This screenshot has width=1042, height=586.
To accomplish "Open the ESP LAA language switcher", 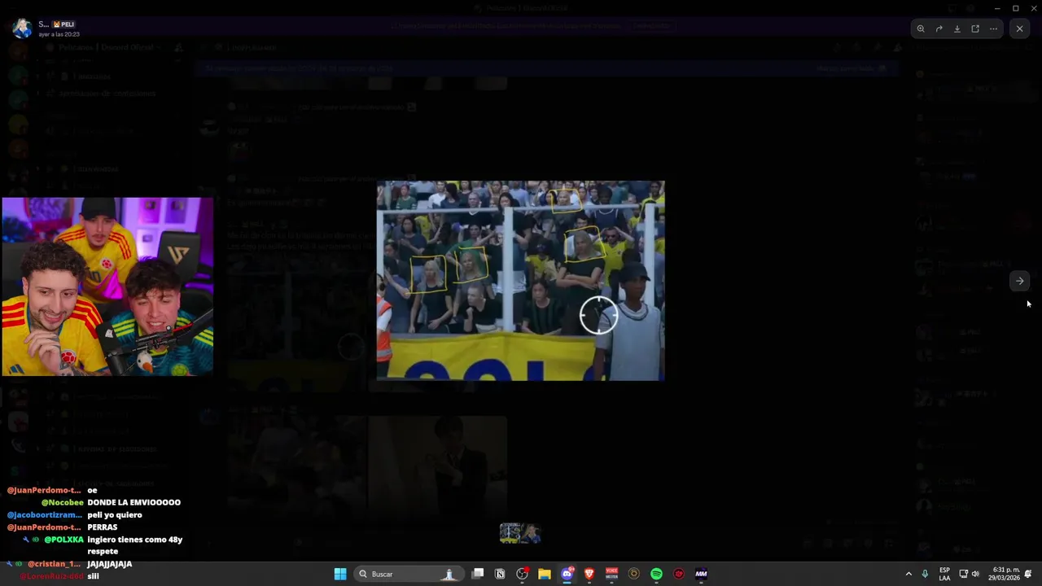I will (x=944, y=574).
